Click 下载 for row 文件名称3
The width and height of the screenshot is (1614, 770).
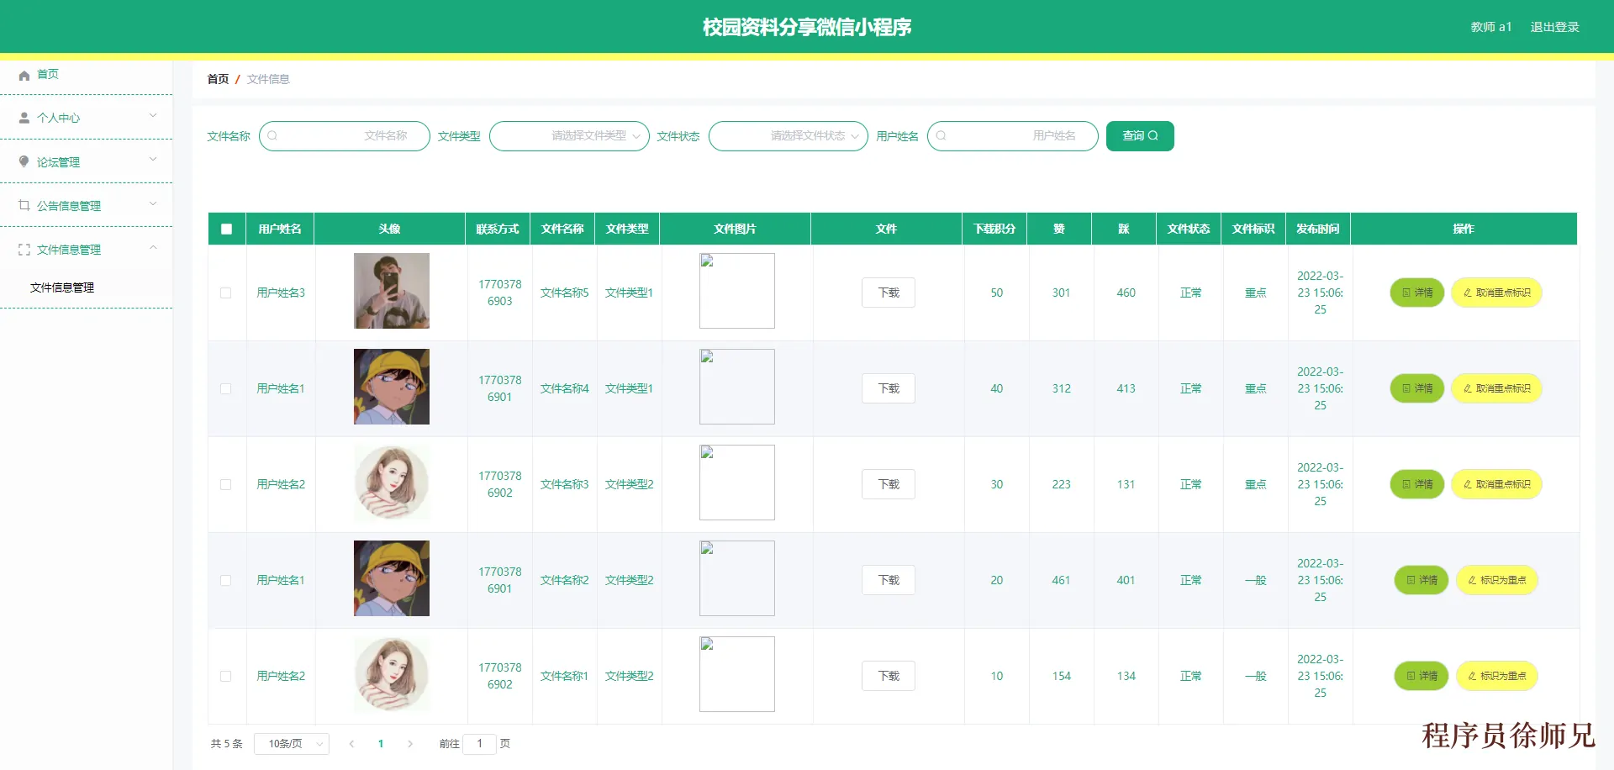pyautogui.click(x=889, y=484)
